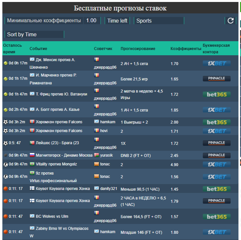Click soccer ball icon in Лейшос row
The image size is (241, 240).
point(6,143)
